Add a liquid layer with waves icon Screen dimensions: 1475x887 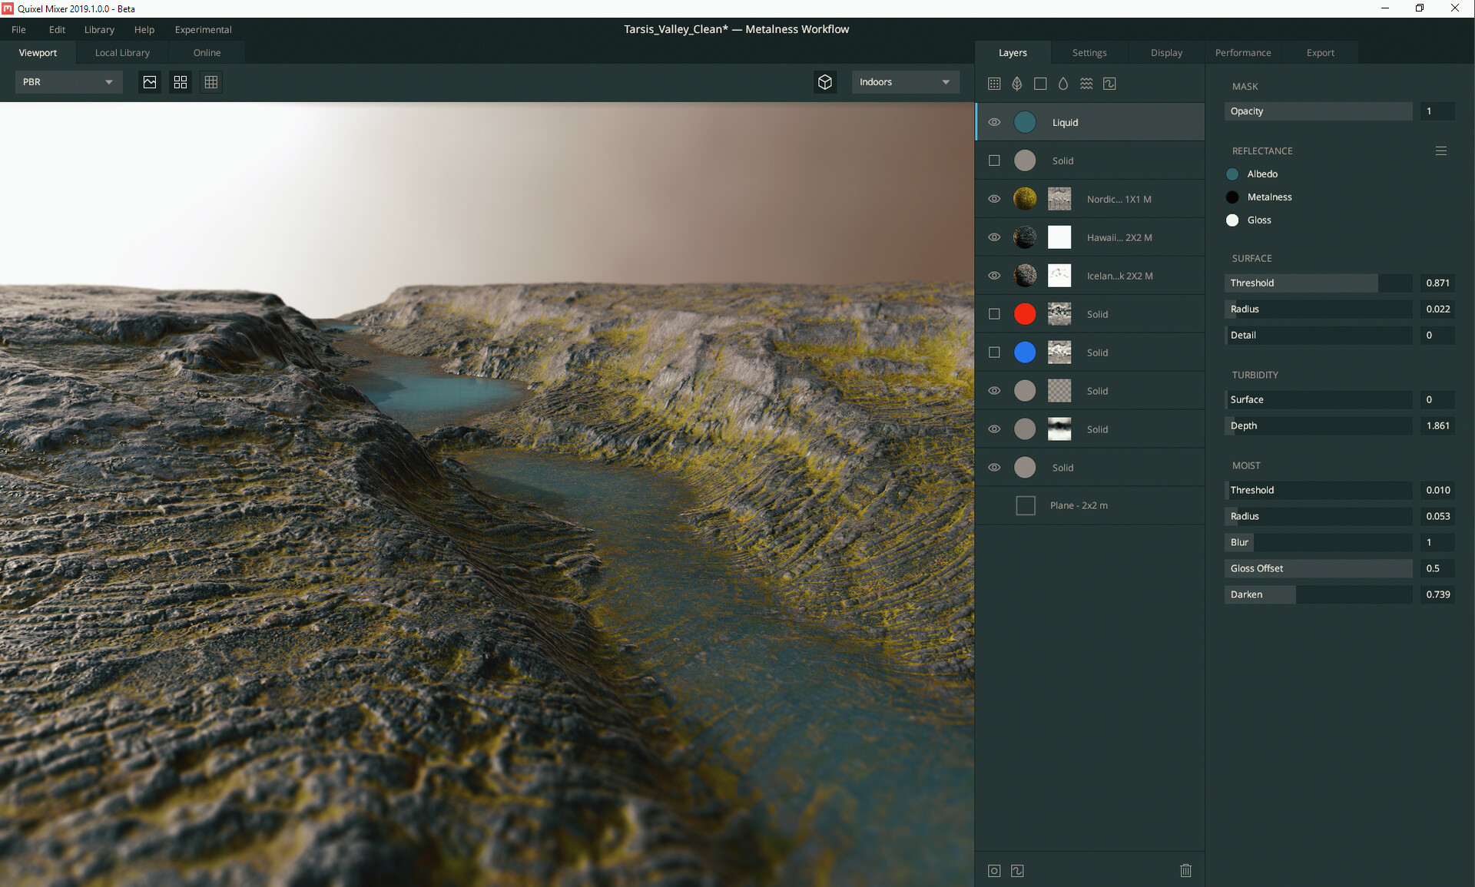pyautogui.click(x=1086, y=84)
